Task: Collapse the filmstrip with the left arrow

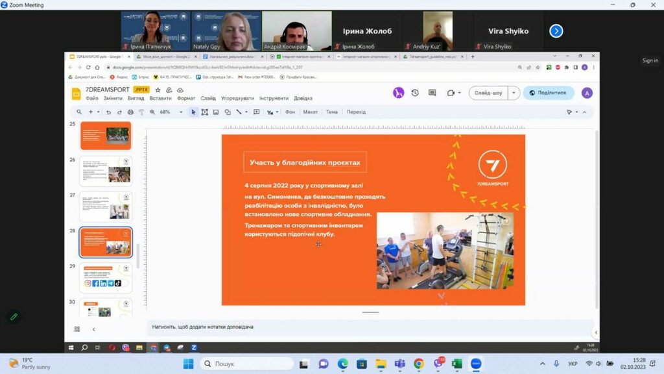Action: (93, 329)
